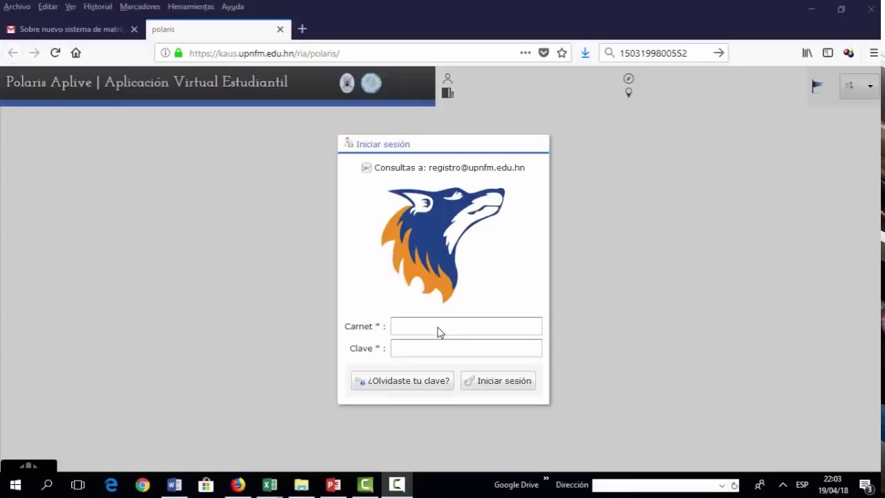The height and width of the screenshot is (498, 885).
Task: Open green Camtasia app on taskbar
Action: click(365, 485)
